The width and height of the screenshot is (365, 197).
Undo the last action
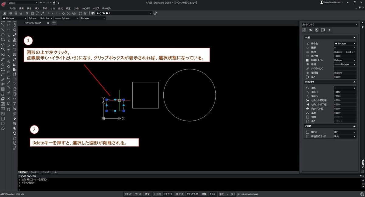tap(49, 13)
